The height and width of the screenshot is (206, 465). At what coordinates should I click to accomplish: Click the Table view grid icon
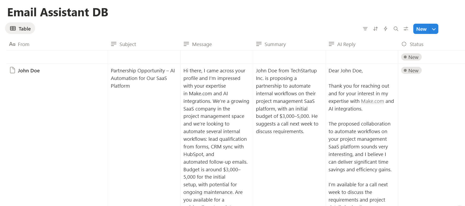(x=13, y=28)
